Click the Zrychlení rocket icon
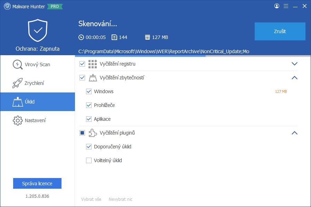This screenshot has height=207, width=311. (18, 83)
